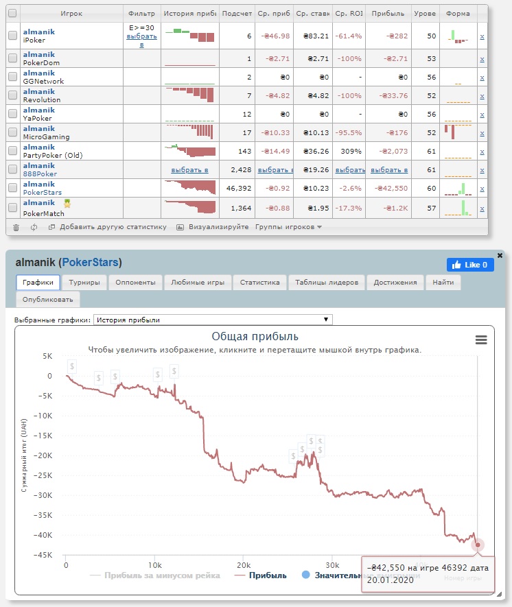Click the refresh icon below the table
This screenshot has height=607, width=512.
click(34, 228)
